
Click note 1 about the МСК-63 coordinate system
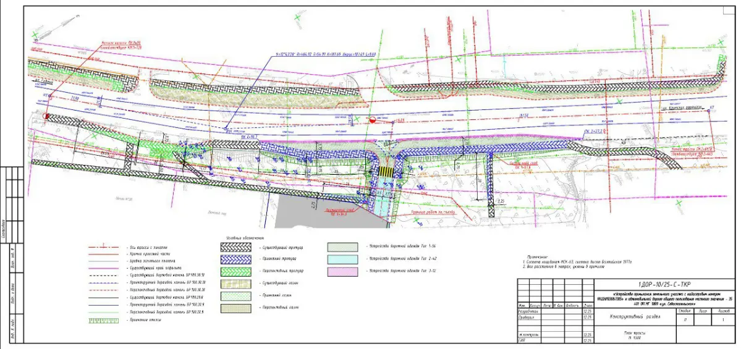576,261
